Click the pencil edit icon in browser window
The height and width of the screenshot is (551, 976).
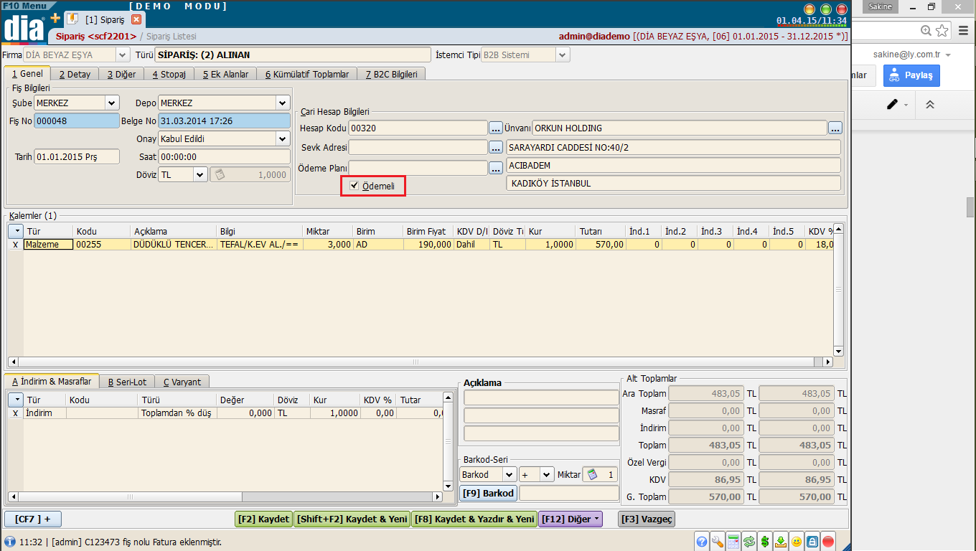(x=892, y=104)
